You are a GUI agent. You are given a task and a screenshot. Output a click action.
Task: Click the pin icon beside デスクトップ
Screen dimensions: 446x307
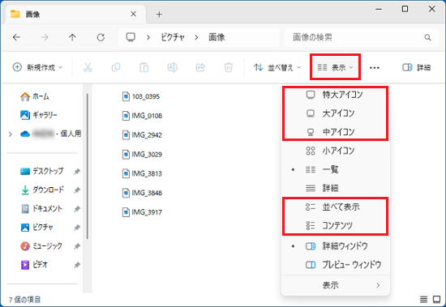77,172
